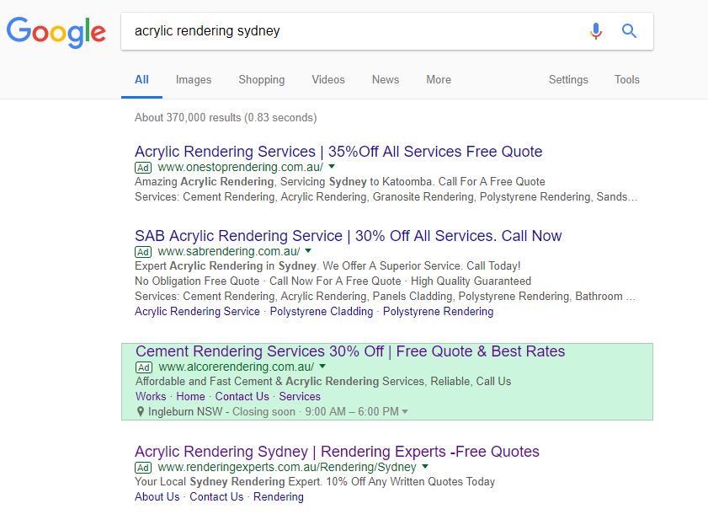708x525 pixels.
Task: Click the magnifying glass search icon
Action: [x=629, y=30]
